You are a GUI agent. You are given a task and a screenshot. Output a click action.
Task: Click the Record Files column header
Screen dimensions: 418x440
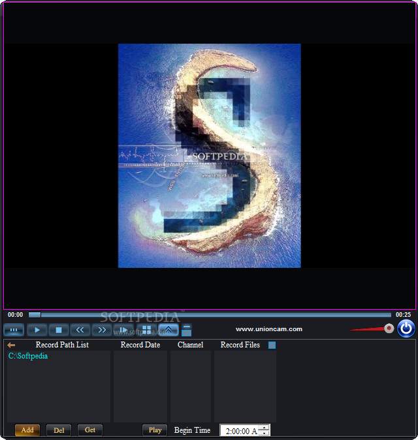[240, 345]
